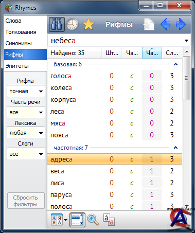Click the Рифмы panel title
195x233 pixels.
pyautogui.click(x=119, y=24)
